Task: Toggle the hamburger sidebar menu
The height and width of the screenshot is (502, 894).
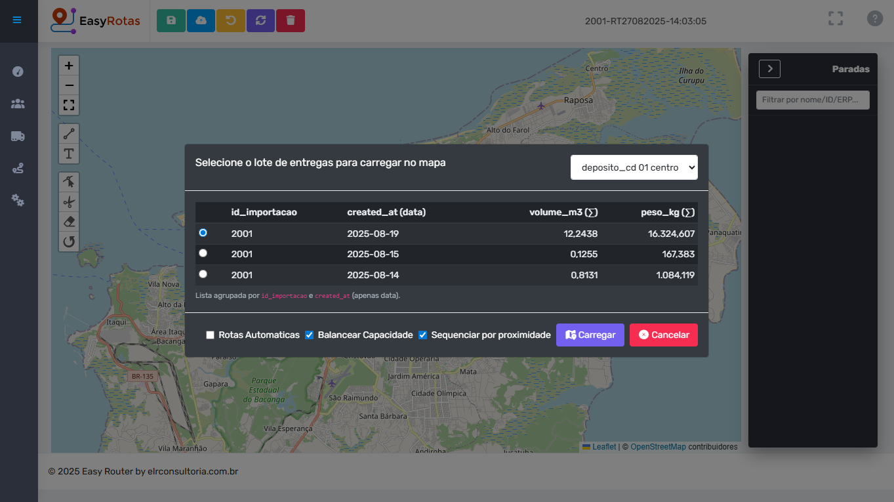Action: pyautogui.click(x=17, y=20)
